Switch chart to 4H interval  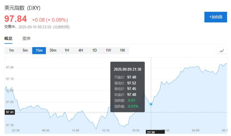(81, 50)
